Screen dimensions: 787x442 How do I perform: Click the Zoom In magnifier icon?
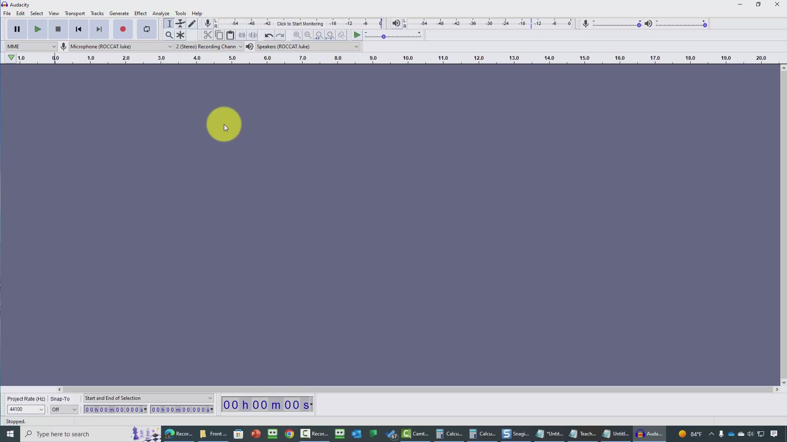pyautogui.click(x=297, y=35)
